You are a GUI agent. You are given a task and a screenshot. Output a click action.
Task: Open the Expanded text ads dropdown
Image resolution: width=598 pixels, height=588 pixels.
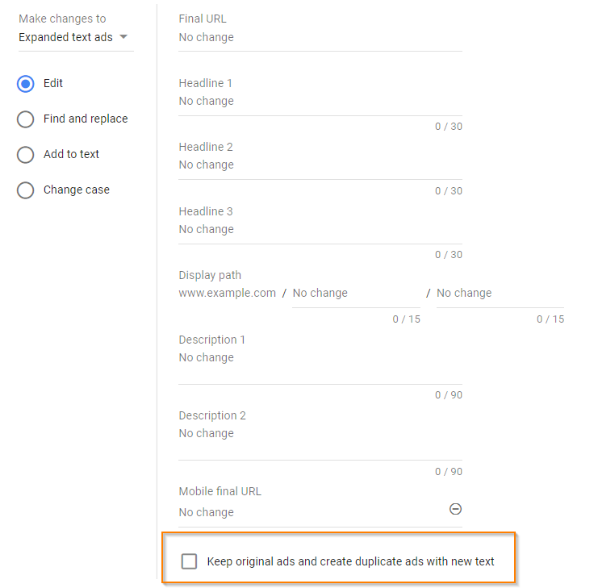(x=76, y=37)
